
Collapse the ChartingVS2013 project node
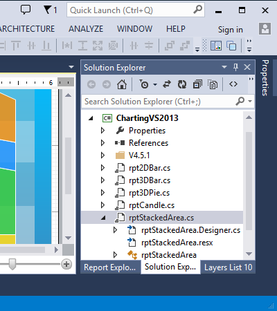click(91, 118)
